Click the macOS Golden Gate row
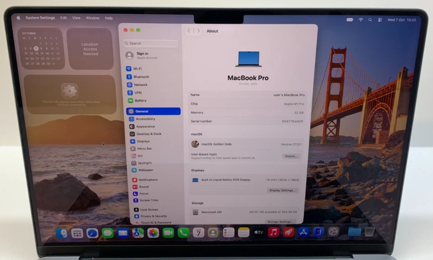The width and height of the screenshot is (433, 260). pyautogui.click(x=246, y=144)
